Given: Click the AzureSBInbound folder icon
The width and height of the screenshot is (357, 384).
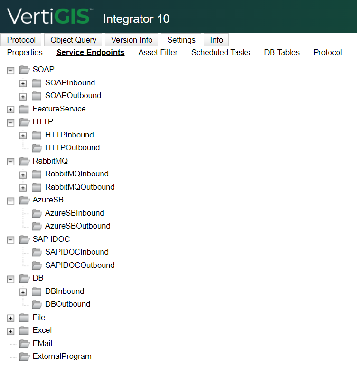Looking at the screenshot, I should [x=37, y=213].
